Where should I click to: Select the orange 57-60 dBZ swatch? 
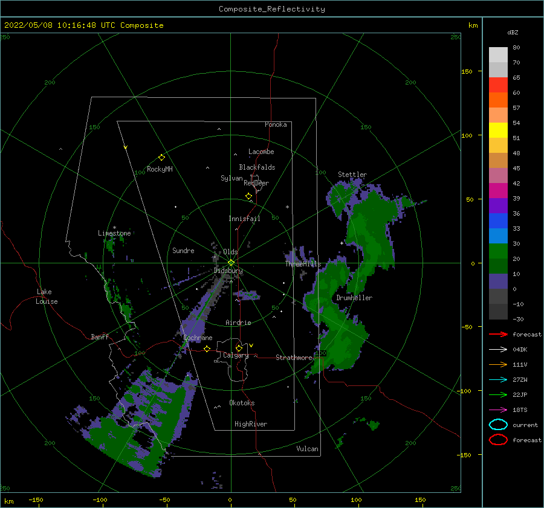pyautogui.click(x=498, y=100)
